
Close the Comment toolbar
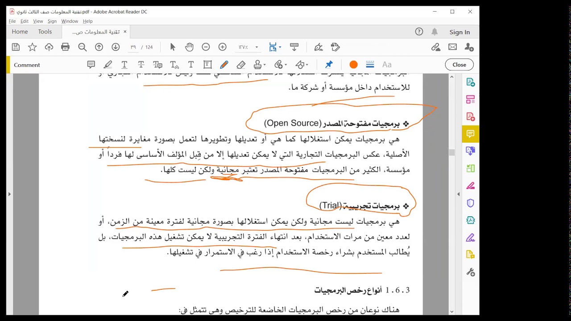tap(459, 65)
